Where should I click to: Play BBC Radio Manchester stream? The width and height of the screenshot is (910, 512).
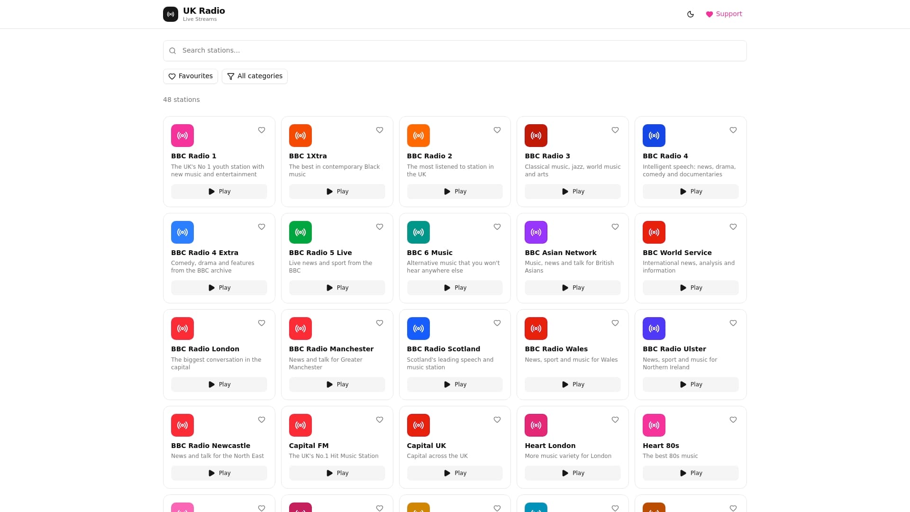pyautogui.click(x=337, y=384)
